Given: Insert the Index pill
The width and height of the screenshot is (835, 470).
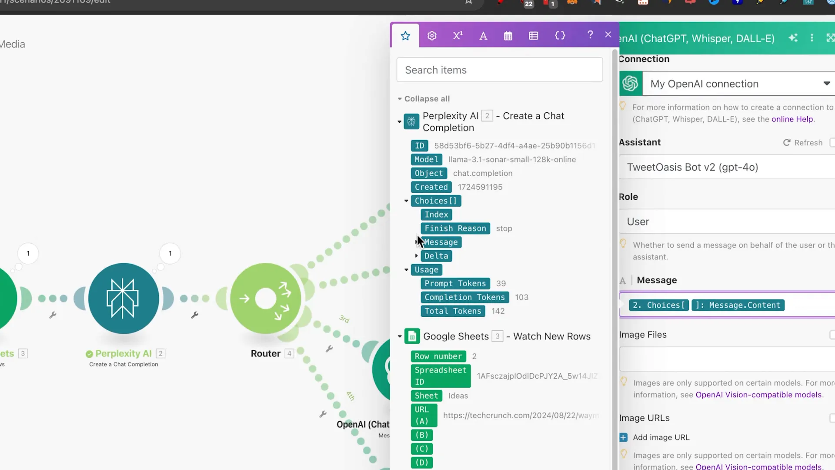Looking at the screenshot, I should pos(436,215).
